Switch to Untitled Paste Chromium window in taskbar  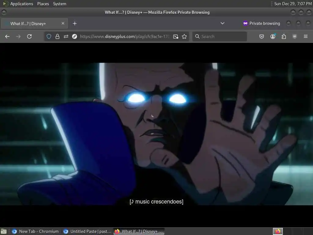[87, 231]
